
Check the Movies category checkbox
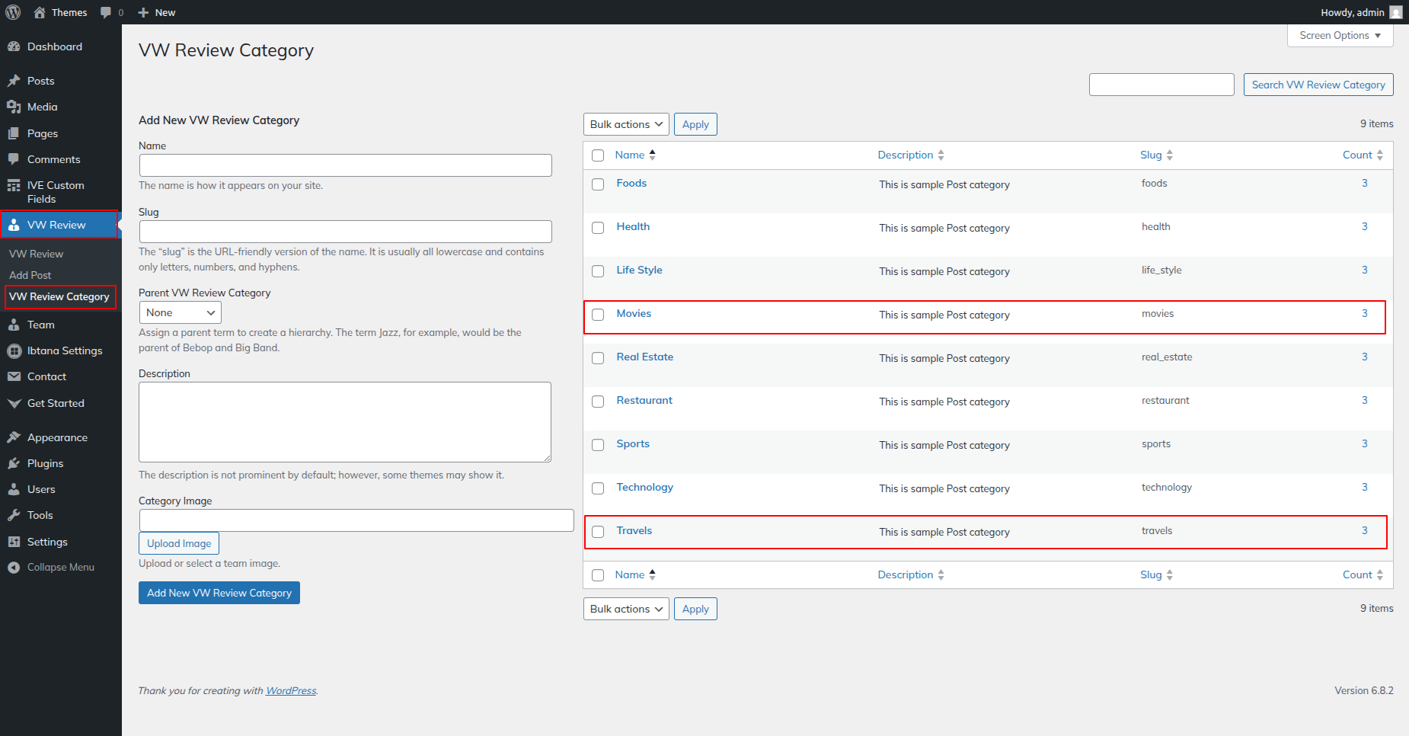pyautogui.click(x=598, y=315)
